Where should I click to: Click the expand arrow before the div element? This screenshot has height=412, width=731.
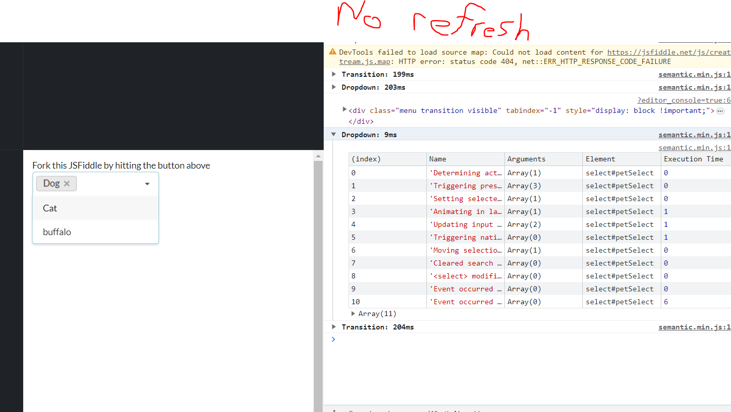pos(344,109)
